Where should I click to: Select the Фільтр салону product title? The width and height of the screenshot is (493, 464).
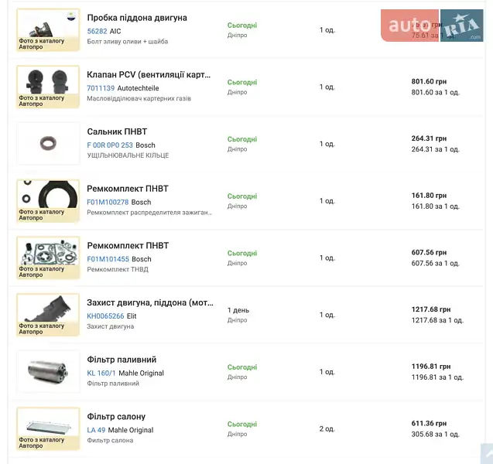tap(116, 417)
